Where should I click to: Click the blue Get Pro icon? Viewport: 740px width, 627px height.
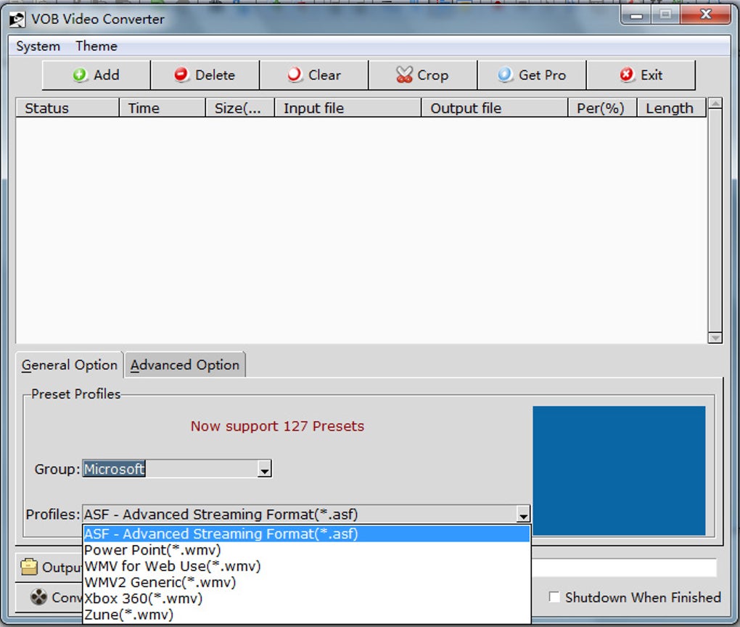click(505, 75)
